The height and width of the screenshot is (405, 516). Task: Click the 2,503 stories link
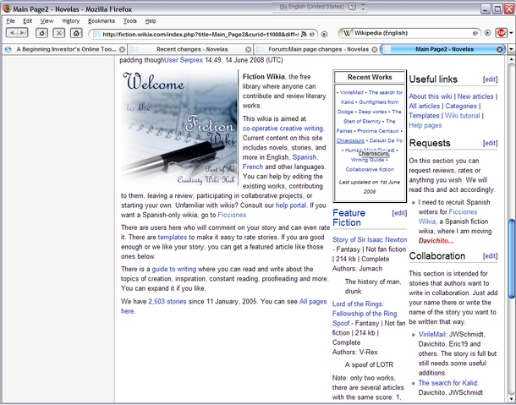tap(167, 301)
